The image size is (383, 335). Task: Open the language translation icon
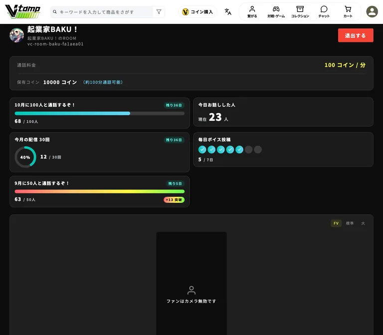tap(228, 12)
